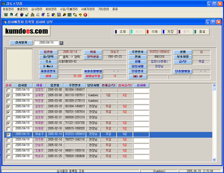Click the yellow diamond toolbar icon
This screenshot has height=173, width=224.
click(80, 15)
